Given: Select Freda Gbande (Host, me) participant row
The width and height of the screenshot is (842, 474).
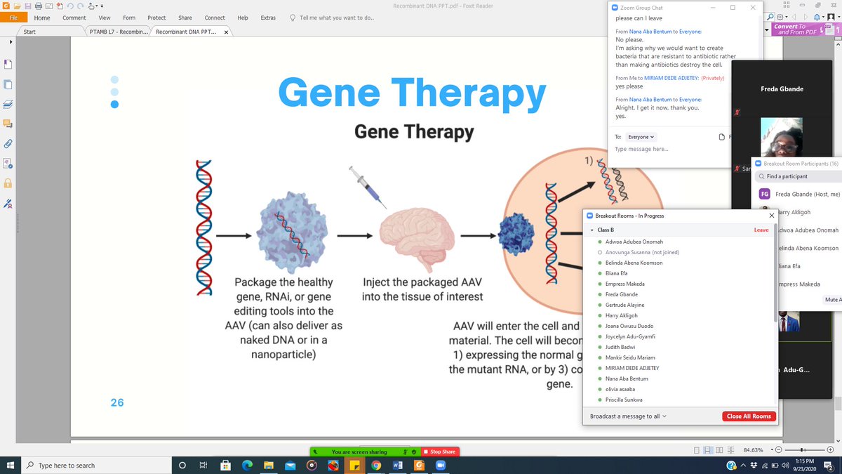Looking at the screenshot, I should [x=799, y=194].
